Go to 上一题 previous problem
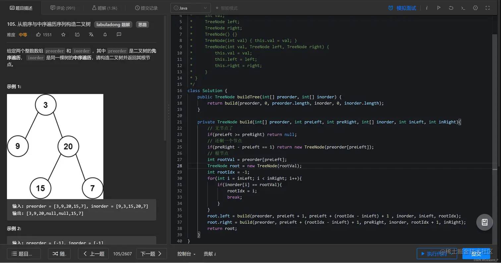This screenshot has height=263, width=501. [x=93, y=254]
